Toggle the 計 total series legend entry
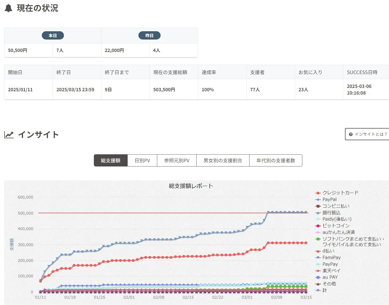The width and height of the screenshot is (389, 305). [324, 290]
